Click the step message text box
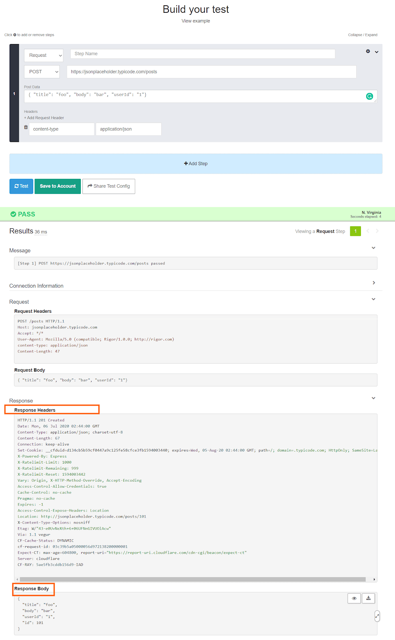This screenshot has width=395, height=640. pyautogui.click(x=196, y=263)
